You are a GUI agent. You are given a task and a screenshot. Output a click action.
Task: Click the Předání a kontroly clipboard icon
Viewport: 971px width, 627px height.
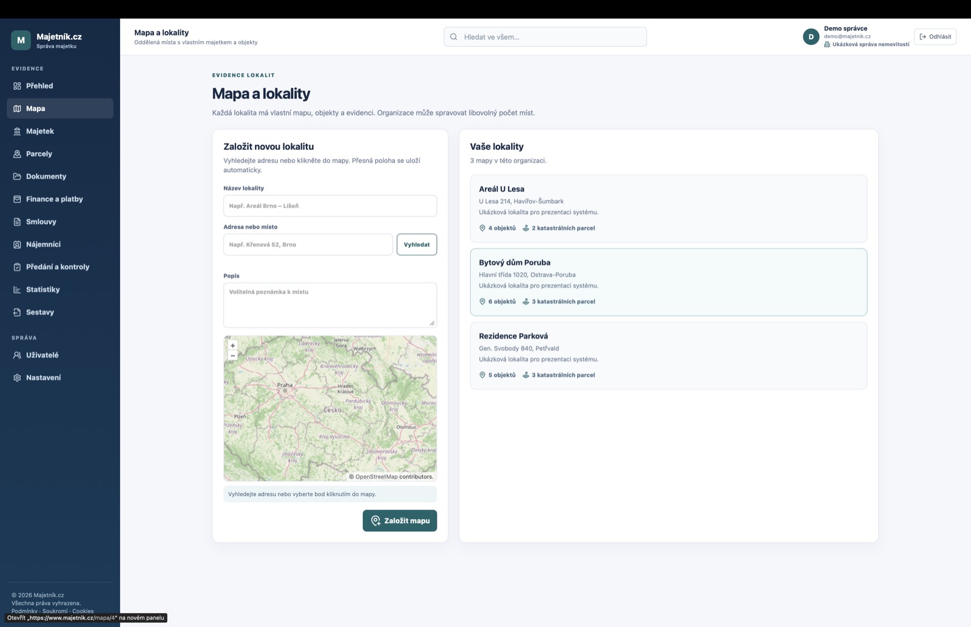pos(17,267)
